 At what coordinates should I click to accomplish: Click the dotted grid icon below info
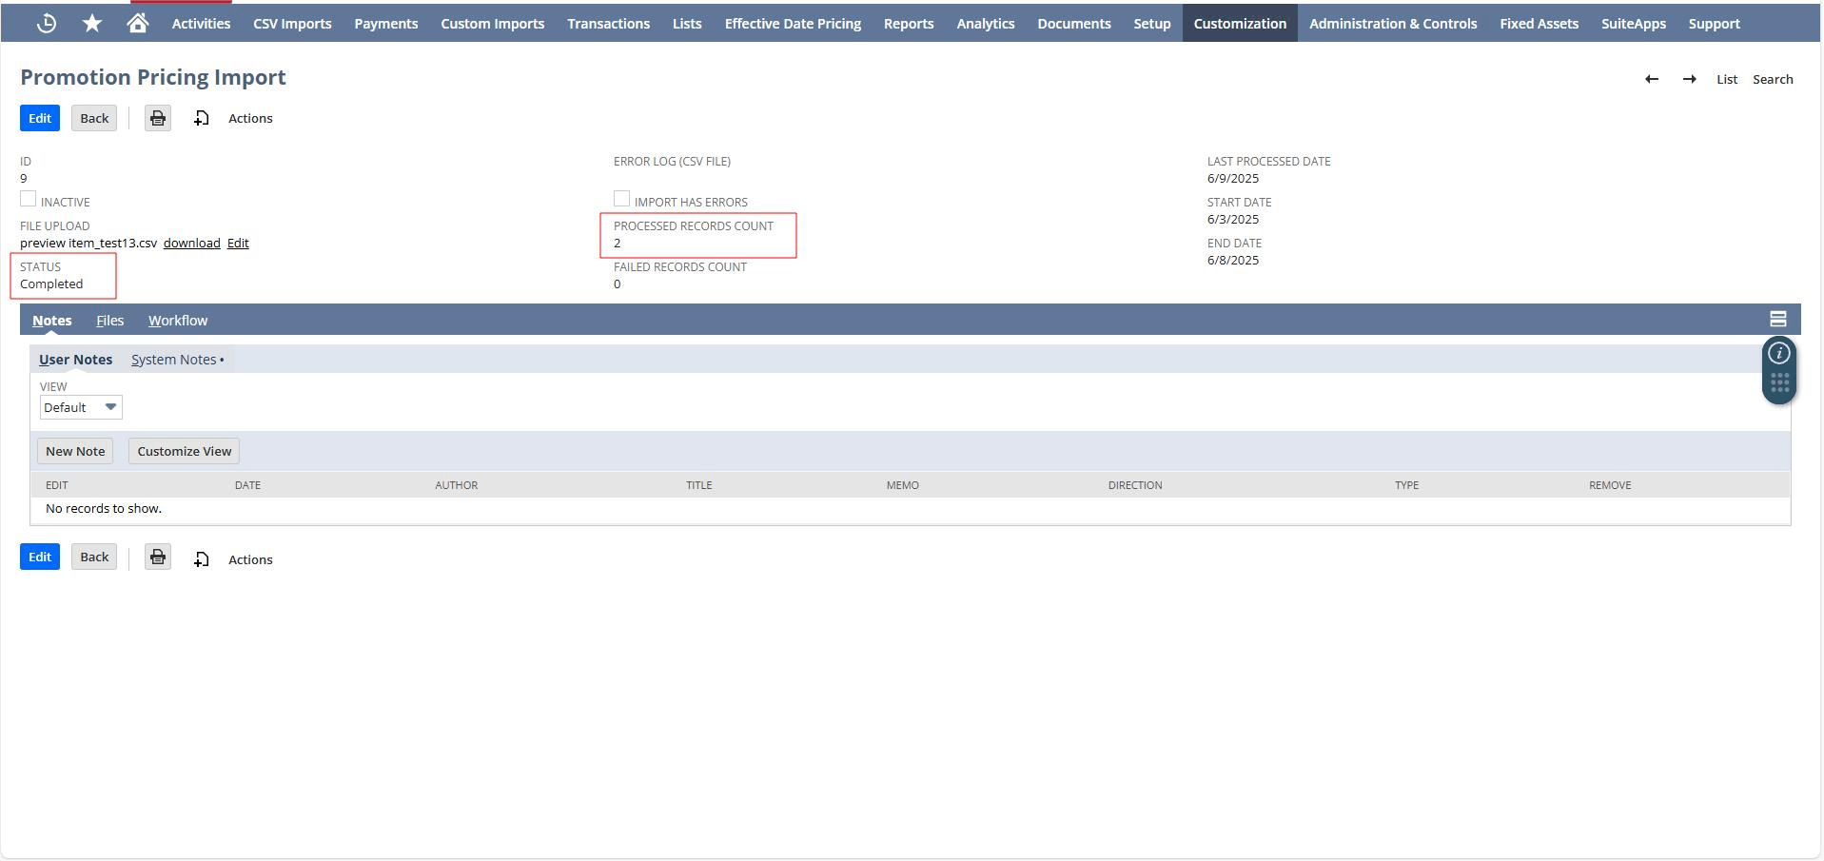(x=1779, y=382)
